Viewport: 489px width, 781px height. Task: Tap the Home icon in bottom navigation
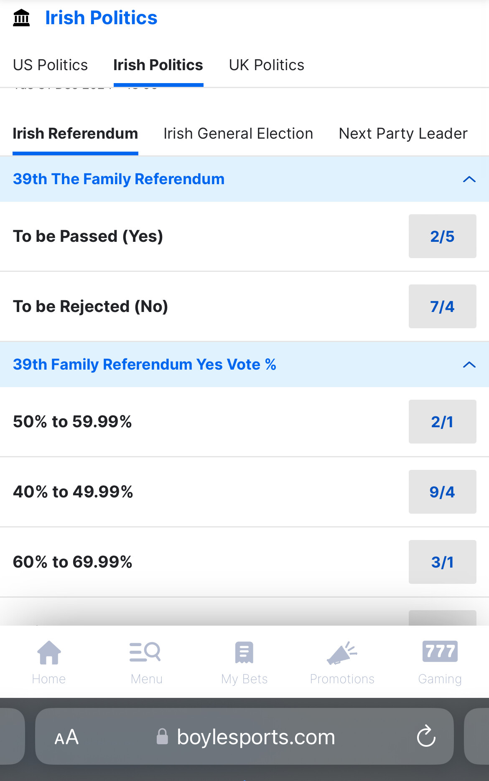(x=49, y=652)
